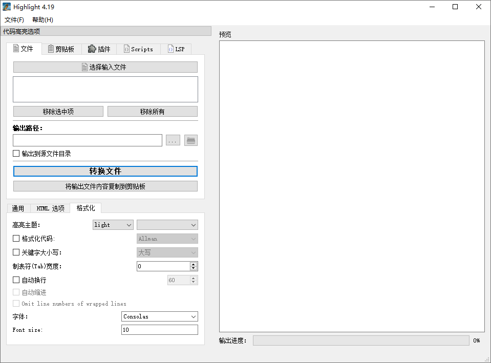Click the 输出路径 text field
491x363 pixels.
pos(88,140)
